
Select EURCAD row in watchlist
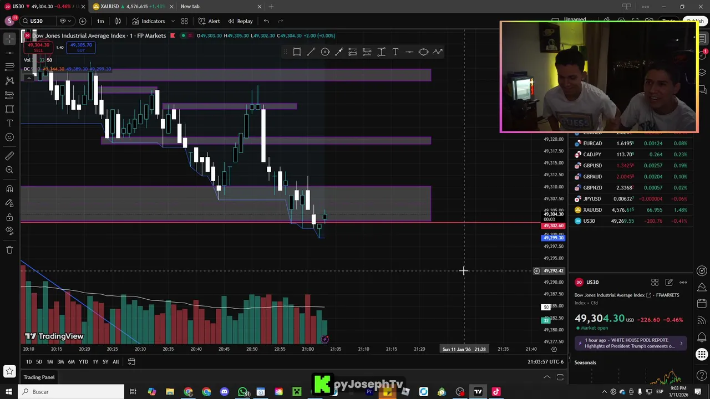pyautogui.click(x=631, y=144)
